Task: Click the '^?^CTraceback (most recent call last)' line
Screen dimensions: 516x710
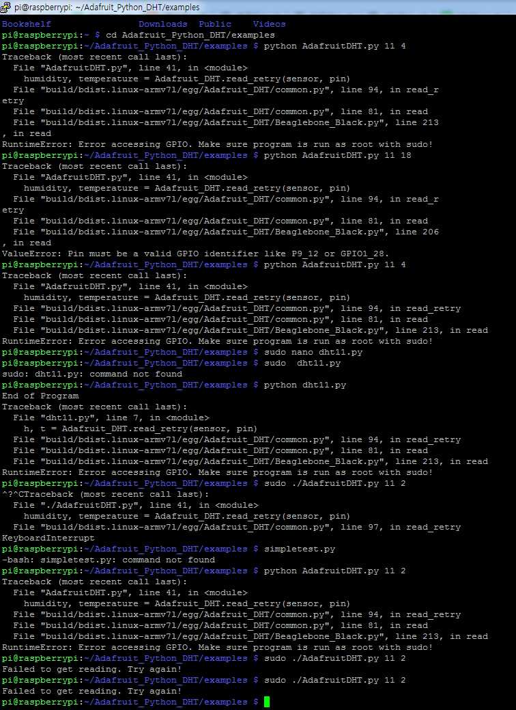Action: (105, 494)
